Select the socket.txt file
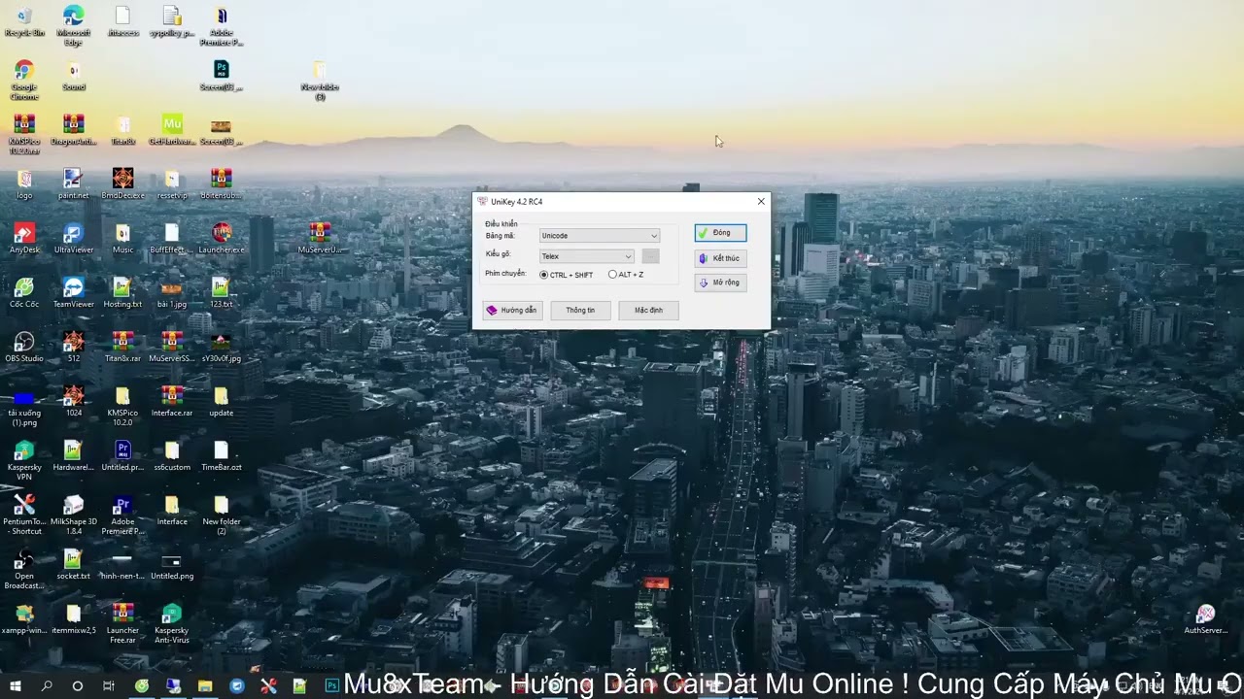The image size is (1244, 699). pos(74,565)
